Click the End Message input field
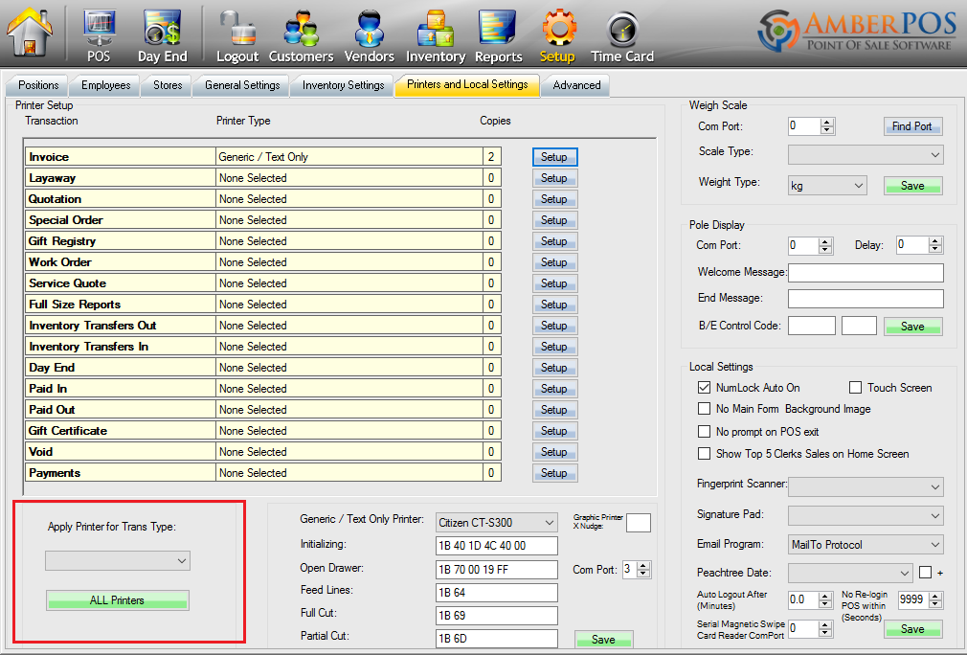This screenshot has height=655, width=967. pyautogui.click(x=866, y=299)
